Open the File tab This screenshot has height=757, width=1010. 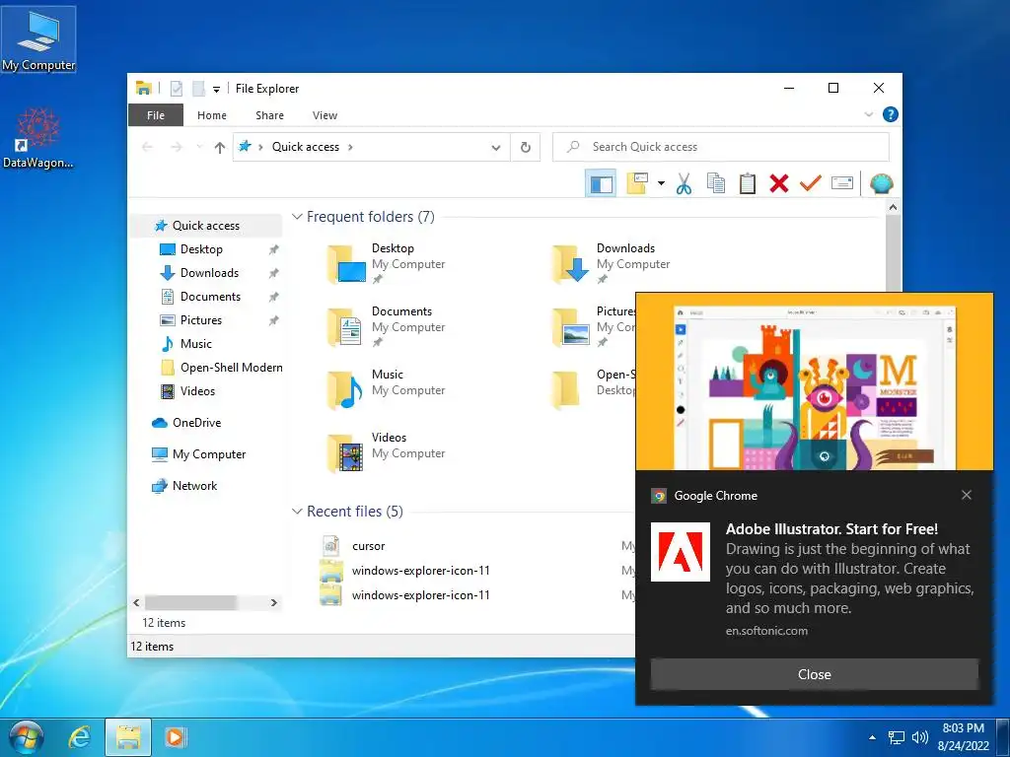tap(155, 115)
